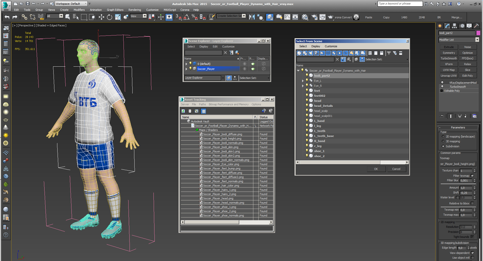
Task: Activate the Select and Uniform Scale tool
Action: coord(118,17)
